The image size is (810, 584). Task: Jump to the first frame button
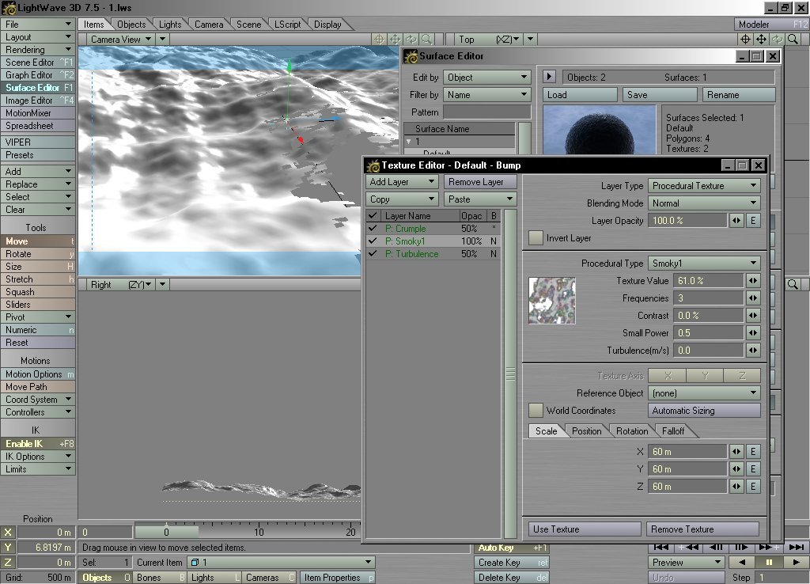click(x=660, y=547)
